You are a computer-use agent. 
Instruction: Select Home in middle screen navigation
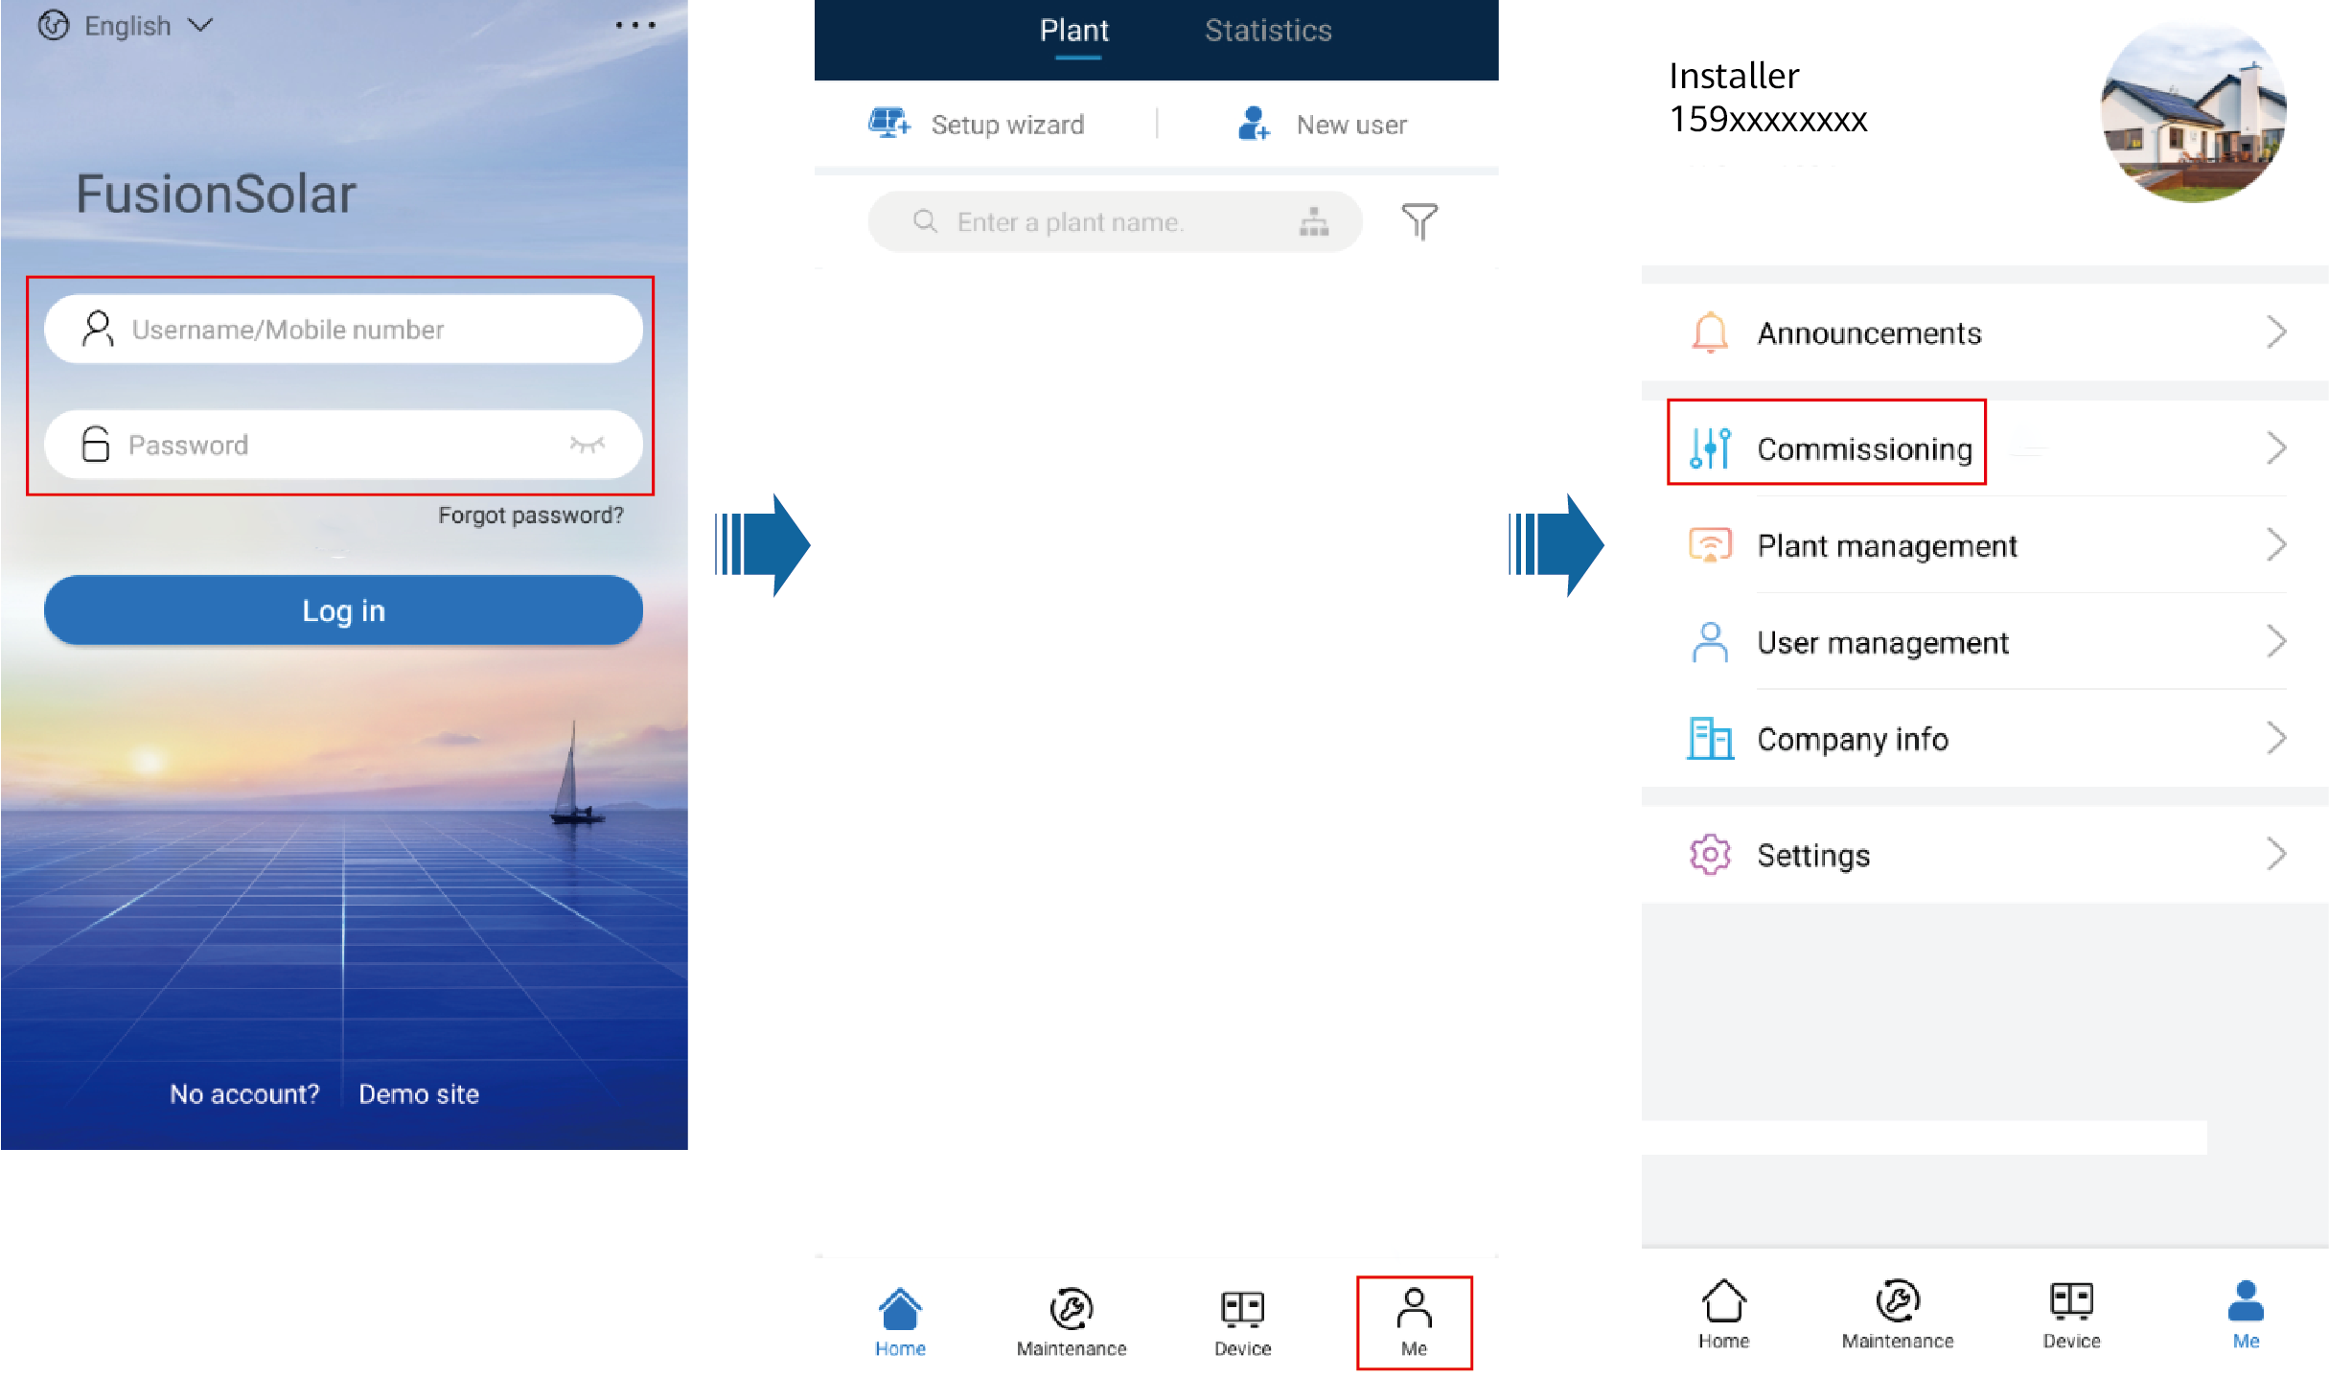click(900, 1321)
